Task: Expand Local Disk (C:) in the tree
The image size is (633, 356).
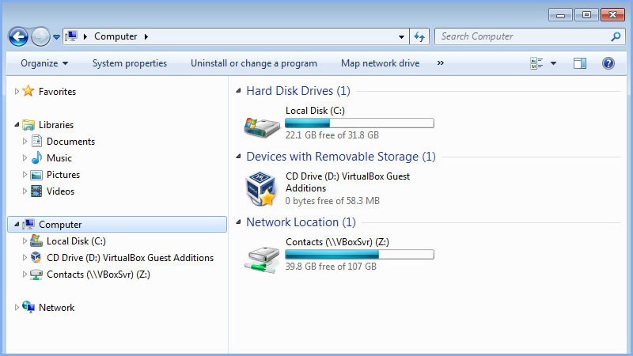Action: 25,241
